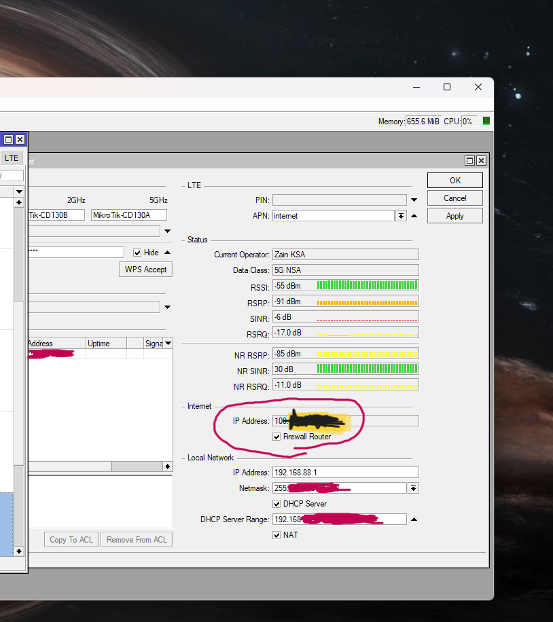Click left window scroll up arrow
The height and width of the screenshot is (622, 553).
[18, 202]
